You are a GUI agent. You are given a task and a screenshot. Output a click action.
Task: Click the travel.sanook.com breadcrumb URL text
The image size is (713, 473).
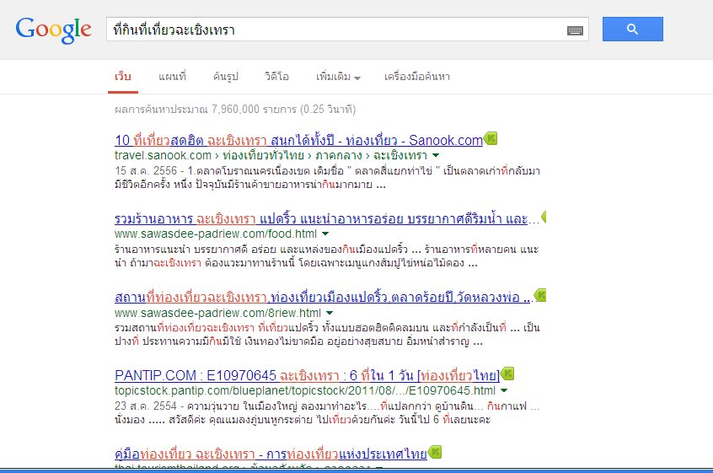271,155
